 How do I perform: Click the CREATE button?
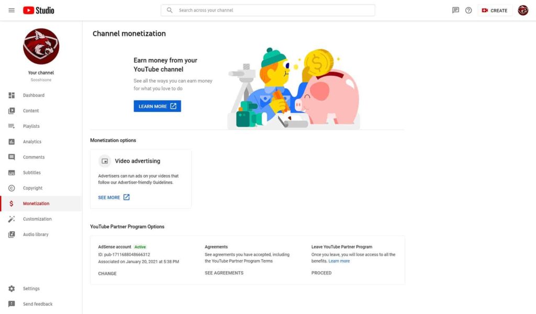tap(495, 10)
